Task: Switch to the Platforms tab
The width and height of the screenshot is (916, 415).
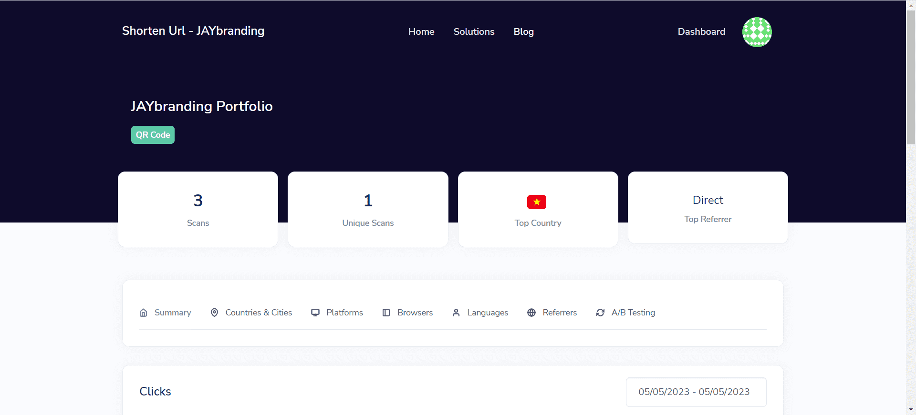Action: click(x=337, y=313)
